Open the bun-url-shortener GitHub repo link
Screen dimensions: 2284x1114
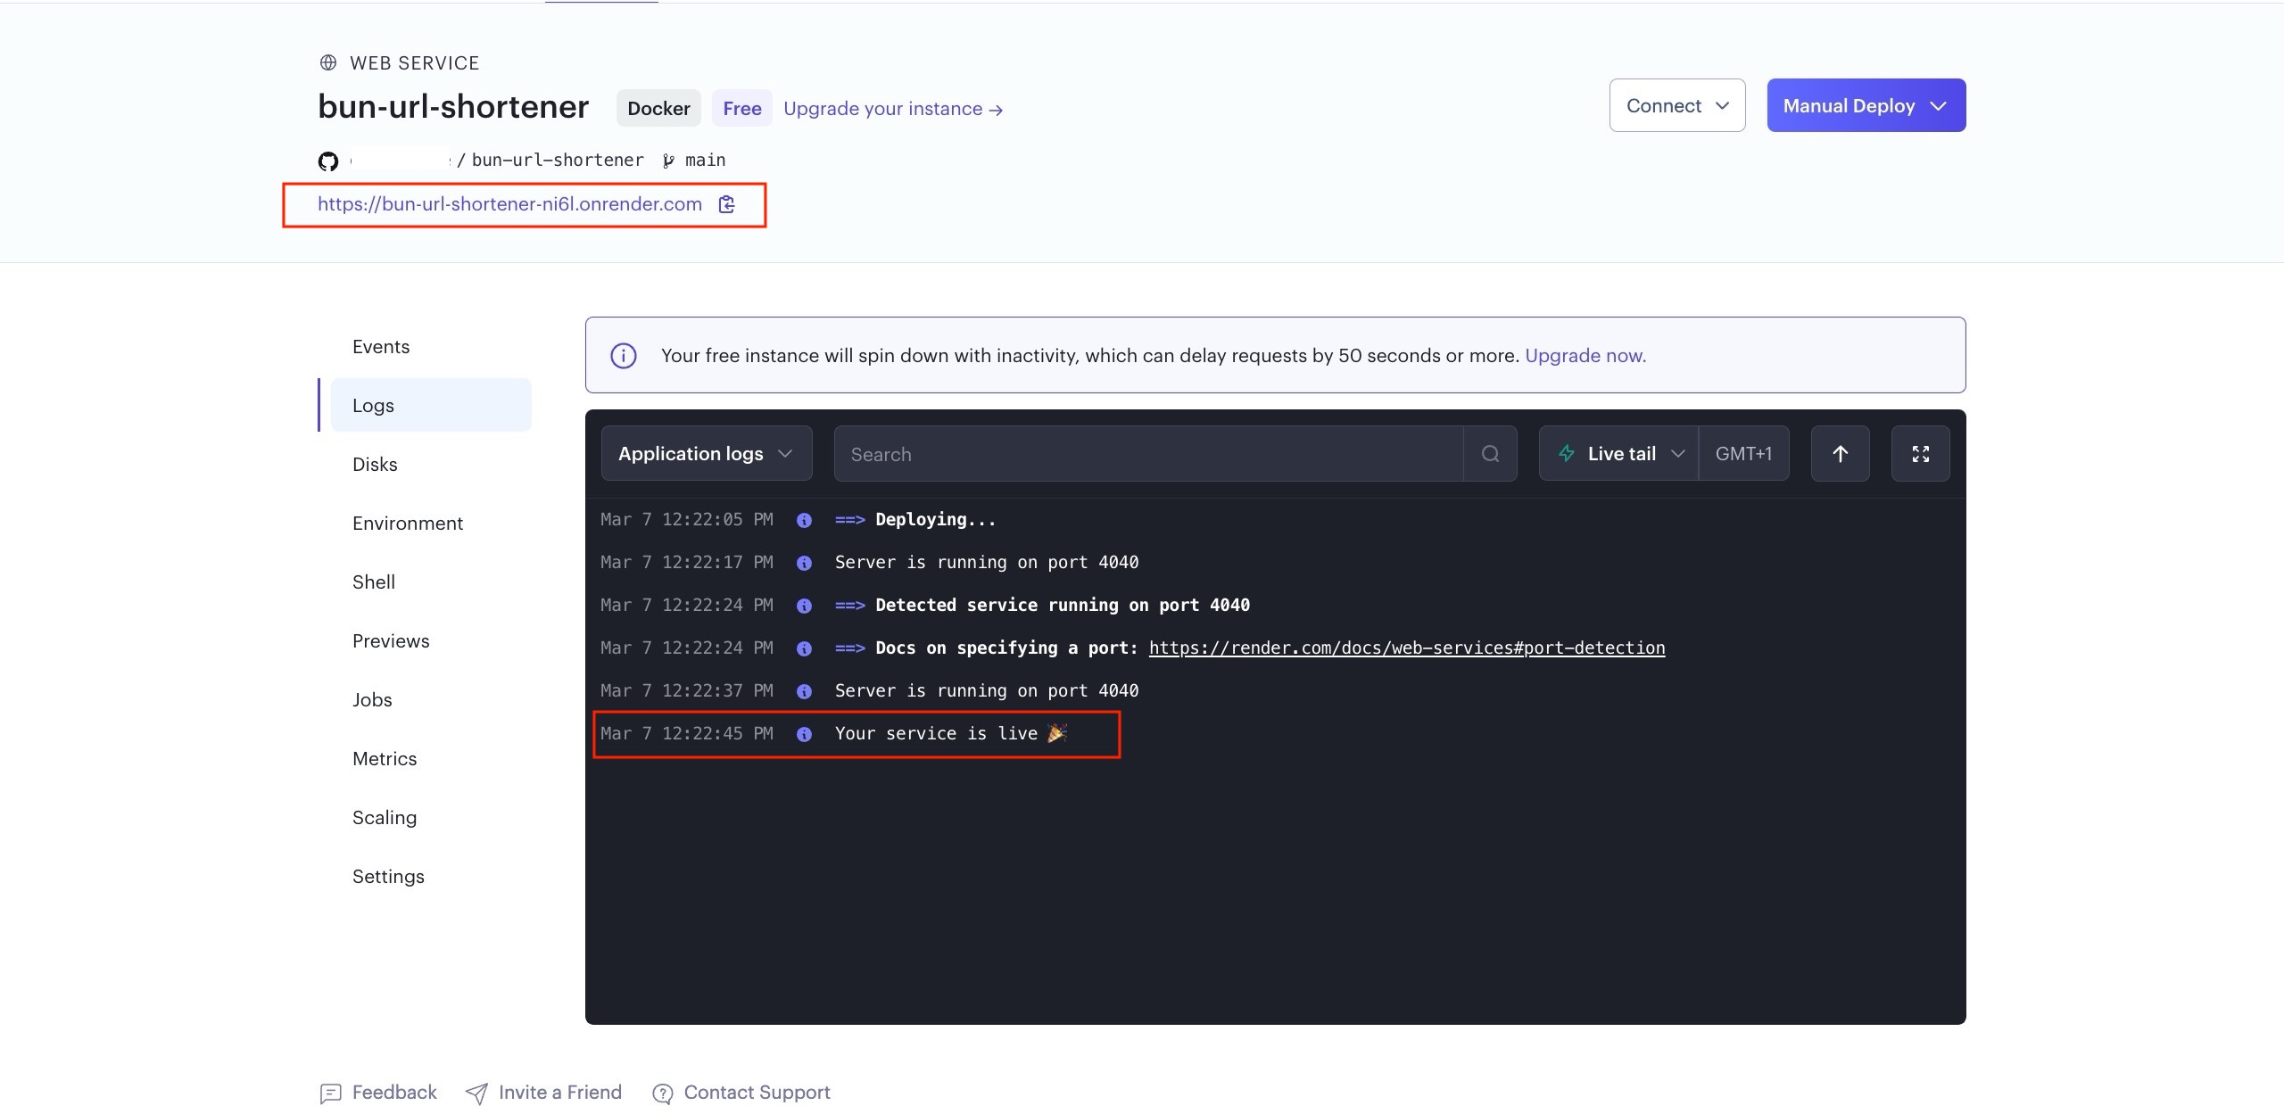point(558,161)
